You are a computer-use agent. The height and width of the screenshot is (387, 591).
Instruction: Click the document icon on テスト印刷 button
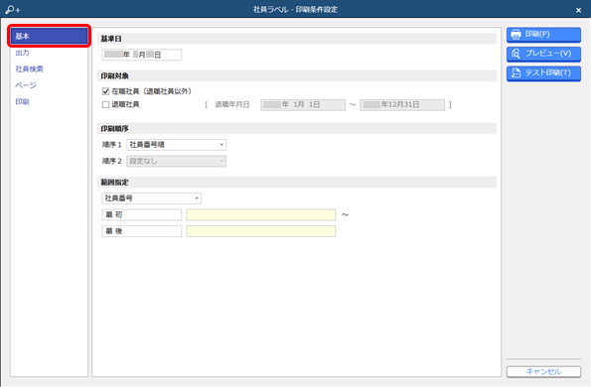[516, 73]
